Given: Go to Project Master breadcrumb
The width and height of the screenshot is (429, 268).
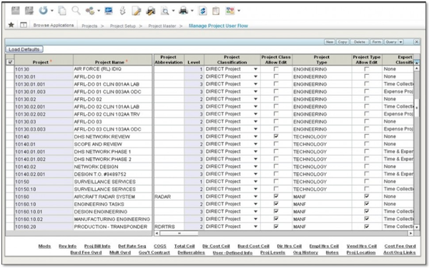Looking at the screenshot, I should (x=162, y=26).
